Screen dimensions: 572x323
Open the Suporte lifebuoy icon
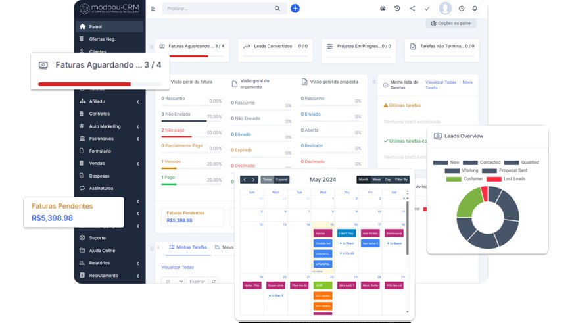[82, 237]
